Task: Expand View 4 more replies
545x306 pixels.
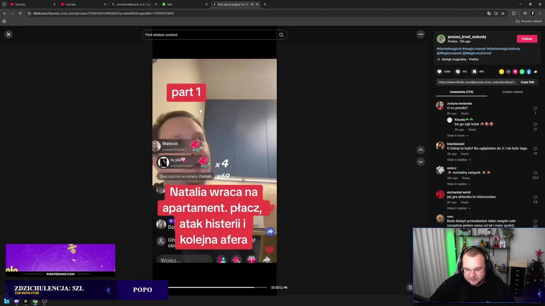Action: (x=458, y=136)
